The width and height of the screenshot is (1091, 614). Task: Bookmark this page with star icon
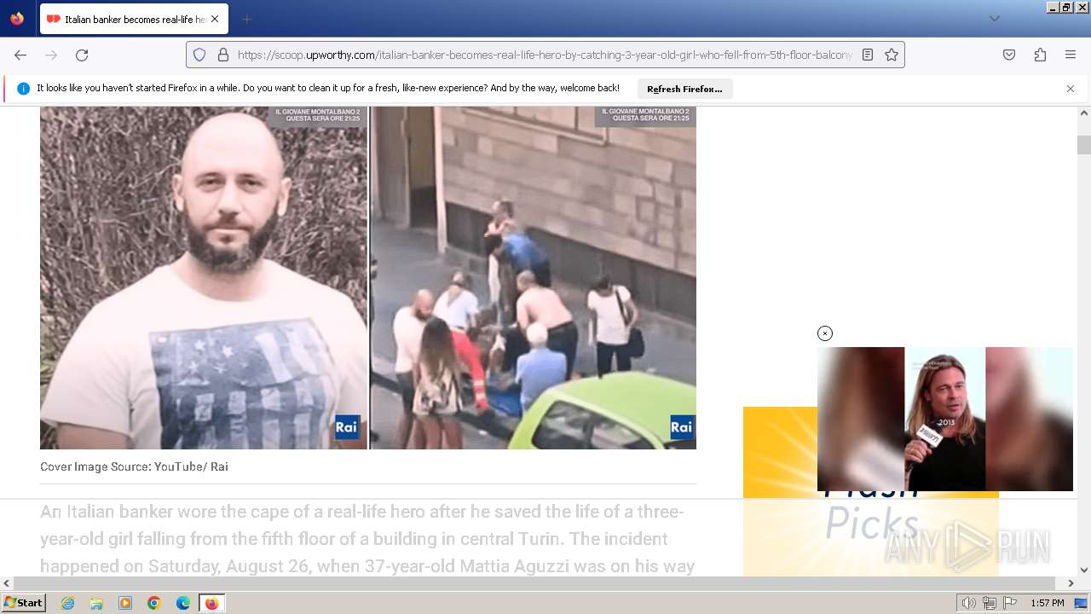click(892, 55)
